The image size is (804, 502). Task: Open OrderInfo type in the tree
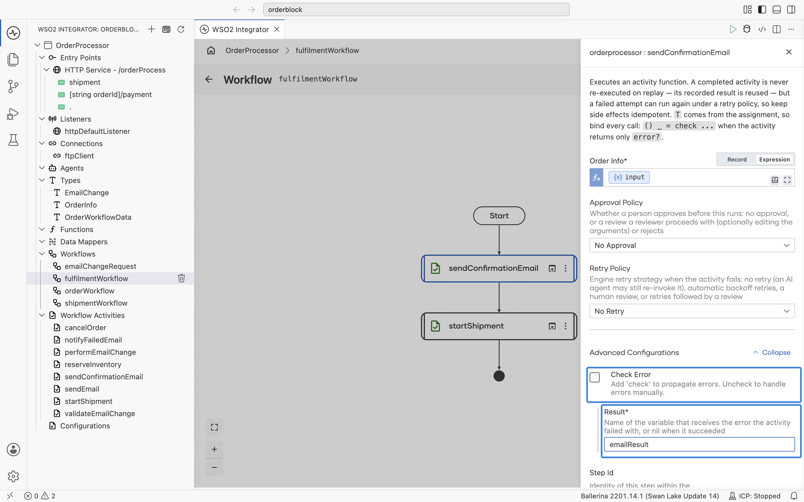click(x=81, y=205)
